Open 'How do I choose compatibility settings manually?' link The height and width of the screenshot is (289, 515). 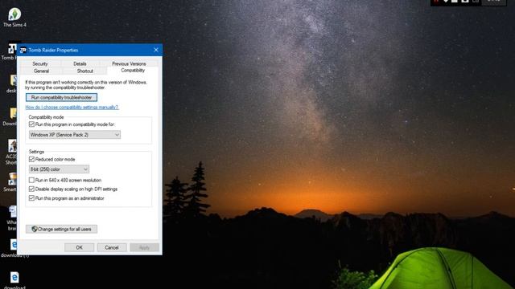pos(72,107)
